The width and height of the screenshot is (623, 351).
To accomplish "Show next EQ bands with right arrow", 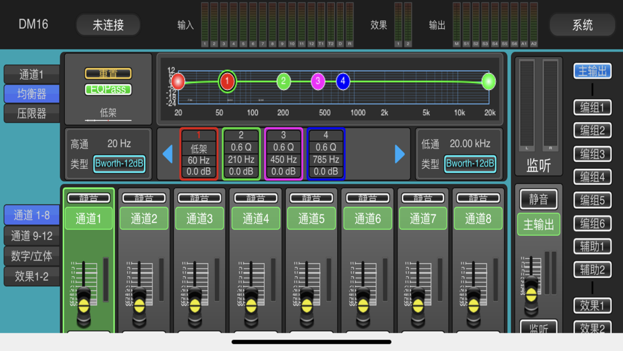I will pos(400,154).
